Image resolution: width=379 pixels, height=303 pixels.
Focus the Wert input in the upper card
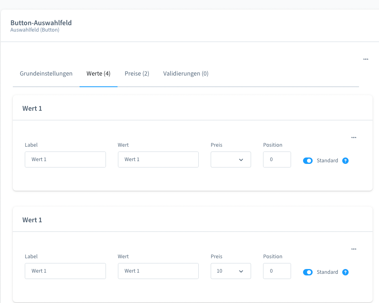click(x=158, y=159)
